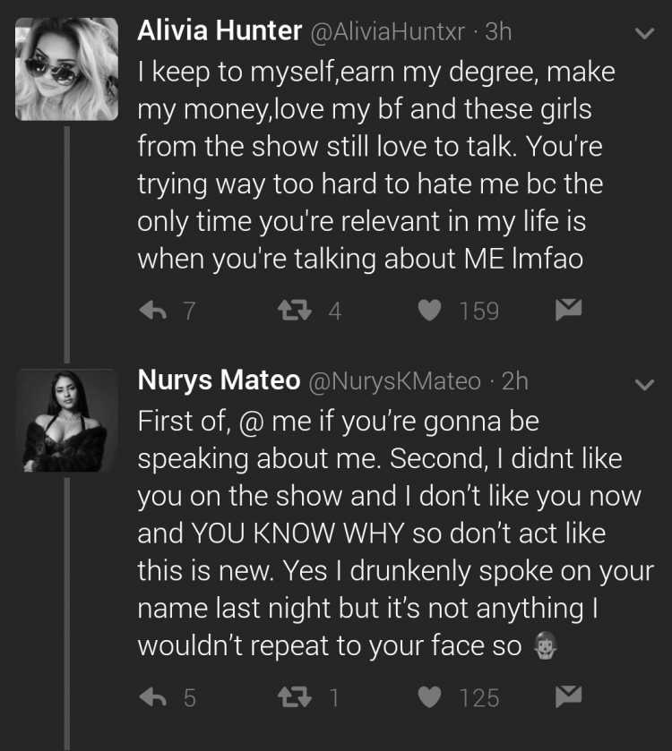Open Alivia's tweet text beginning 'I keep to myself'

pyautogui.click(x=376, y=166)
